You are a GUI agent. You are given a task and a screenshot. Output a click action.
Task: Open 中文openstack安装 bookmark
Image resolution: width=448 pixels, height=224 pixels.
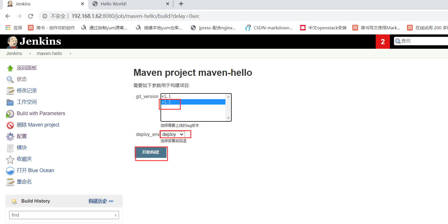pyautogui.click(x=323, y=28)
